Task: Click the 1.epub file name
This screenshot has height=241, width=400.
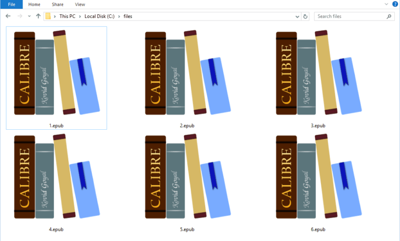Action: [56, 126]
